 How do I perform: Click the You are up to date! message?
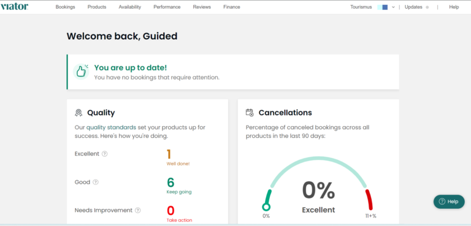tap(131, 68)
